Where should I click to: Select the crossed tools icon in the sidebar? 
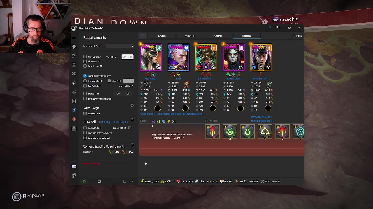coord(74,74)
